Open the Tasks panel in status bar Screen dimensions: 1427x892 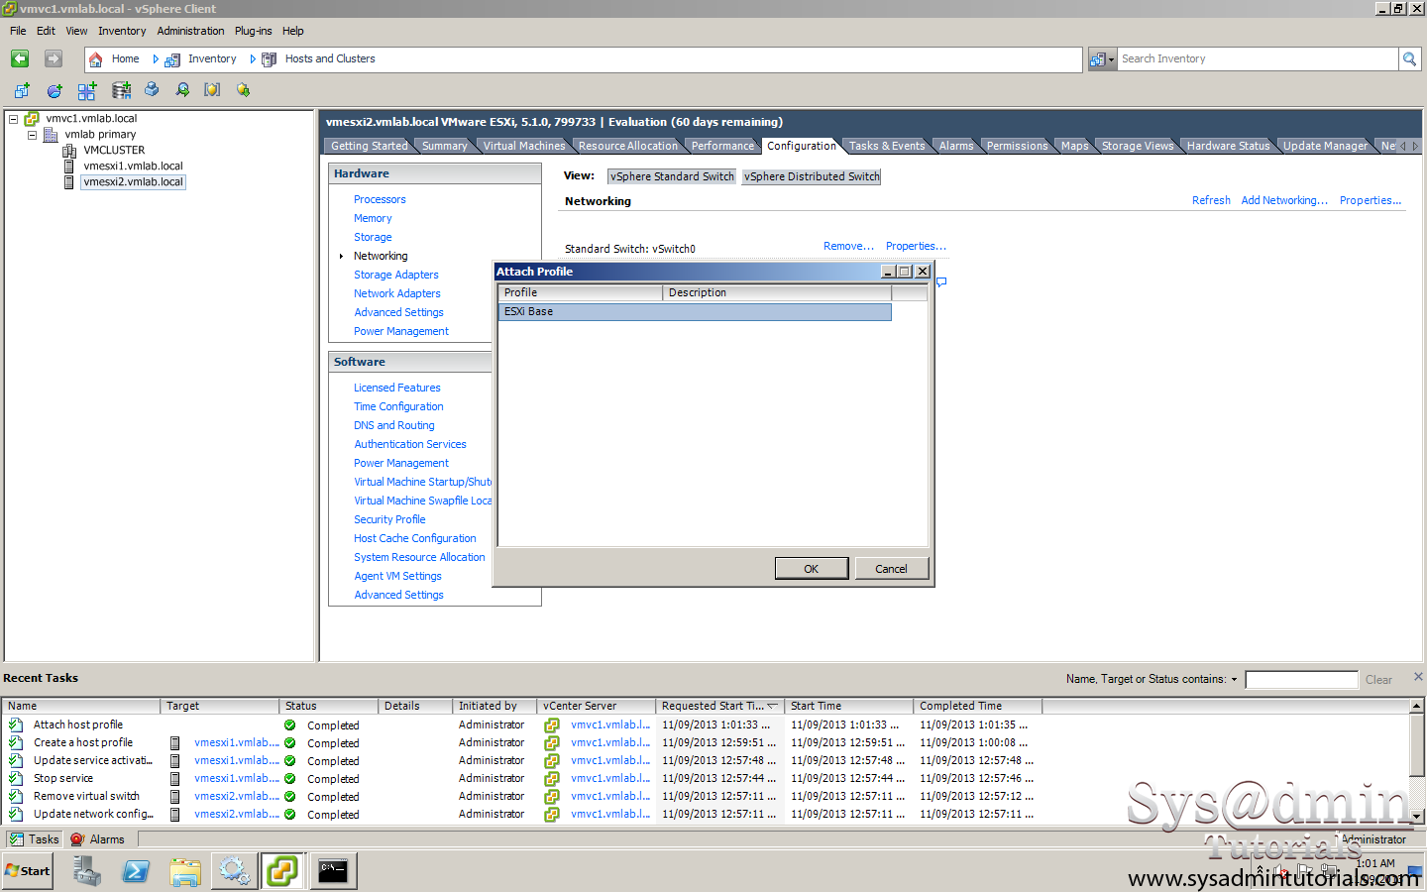pos(34,839)
